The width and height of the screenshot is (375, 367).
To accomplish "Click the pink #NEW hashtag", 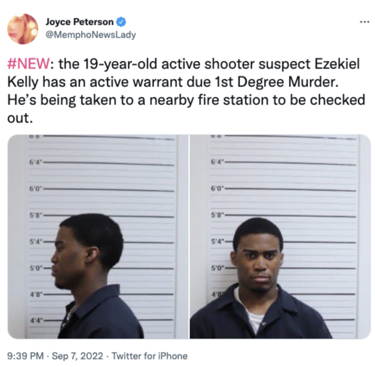I will coord(29,64).
